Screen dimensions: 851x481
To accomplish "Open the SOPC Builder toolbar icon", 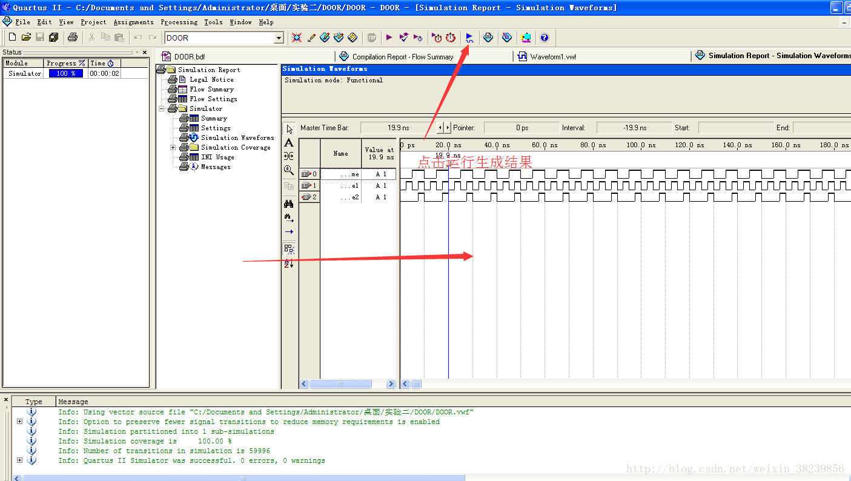I will click(526, 38).
